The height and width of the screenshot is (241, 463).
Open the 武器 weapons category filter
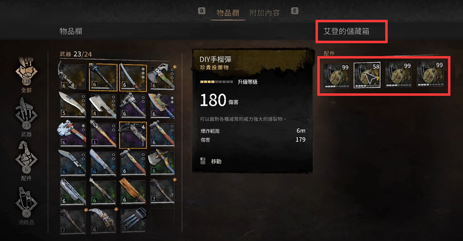click(26, 117)
